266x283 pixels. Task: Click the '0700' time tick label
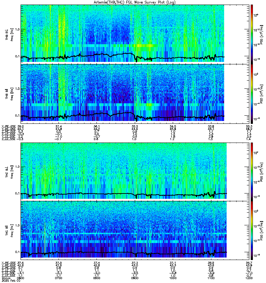[x=59, y=278]
